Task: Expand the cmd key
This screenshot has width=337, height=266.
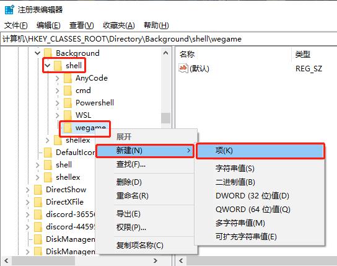Action: (x=58, y=91)
